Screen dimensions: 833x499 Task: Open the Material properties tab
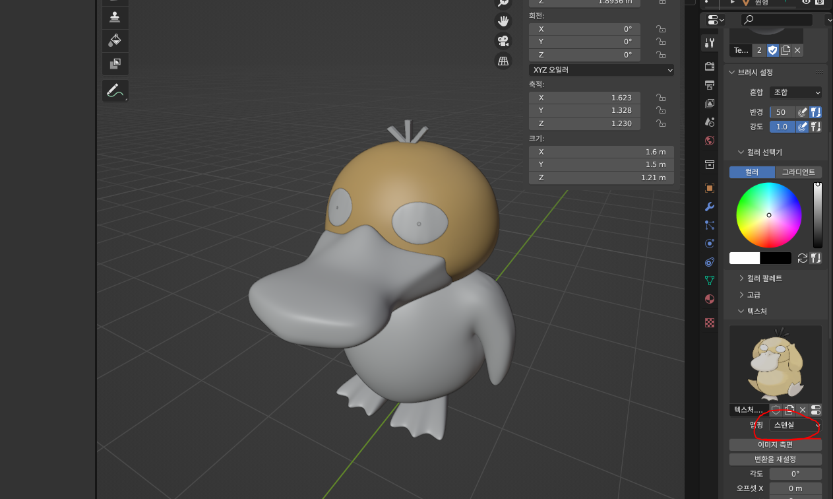pyautogui.click(x=710, y=298)
